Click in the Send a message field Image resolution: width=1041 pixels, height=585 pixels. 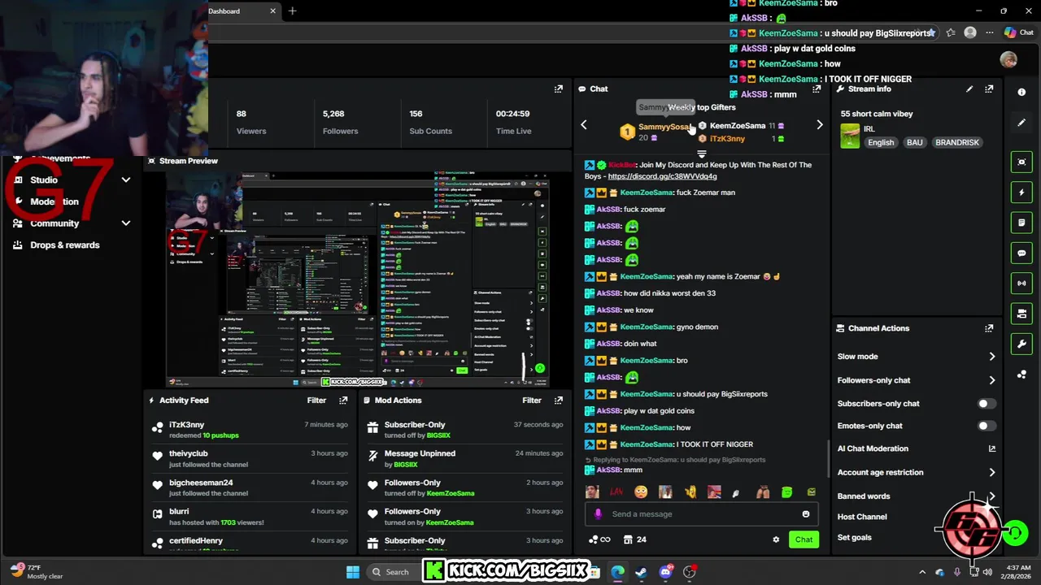[x=701, y=514]
